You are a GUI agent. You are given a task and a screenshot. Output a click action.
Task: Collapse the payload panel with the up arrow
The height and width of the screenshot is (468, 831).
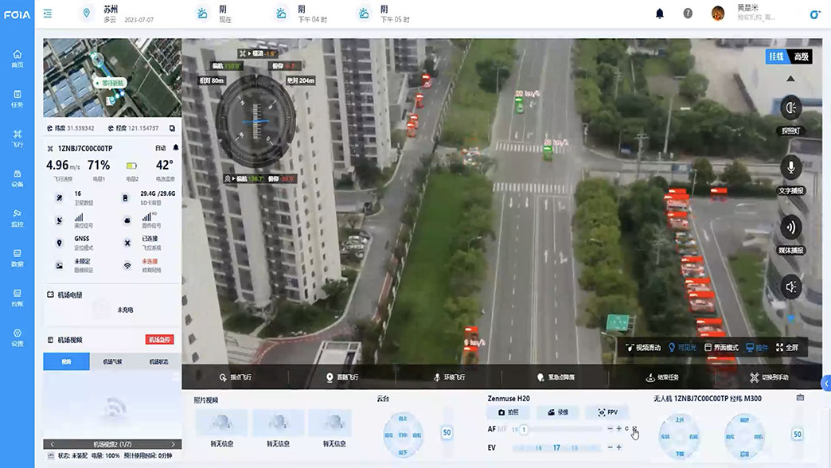pos(790,79)
